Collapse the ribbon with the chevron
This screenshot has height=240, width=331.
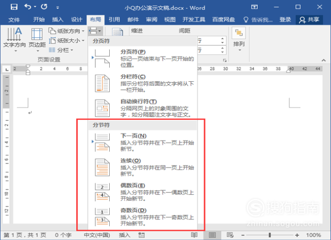tap(324, 60)
